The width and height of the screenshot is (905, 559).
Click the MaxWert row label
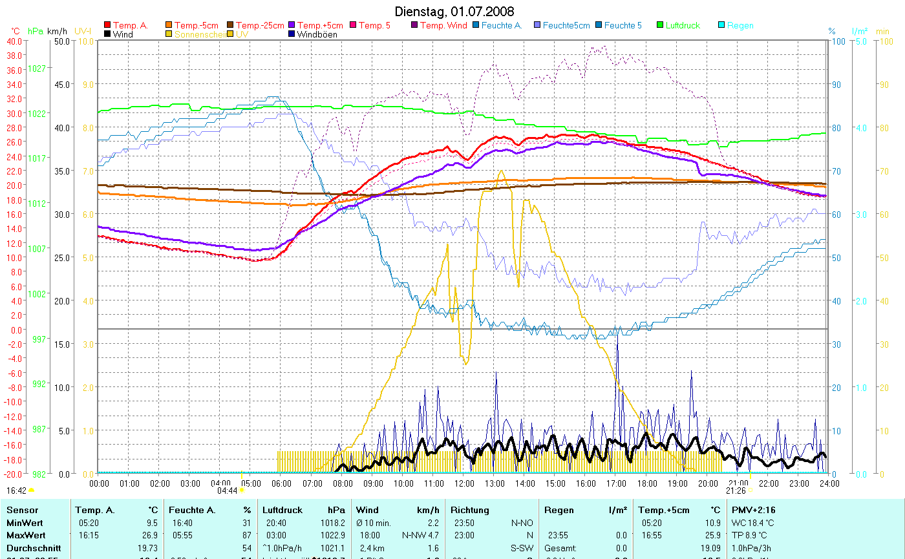point(25,522)
